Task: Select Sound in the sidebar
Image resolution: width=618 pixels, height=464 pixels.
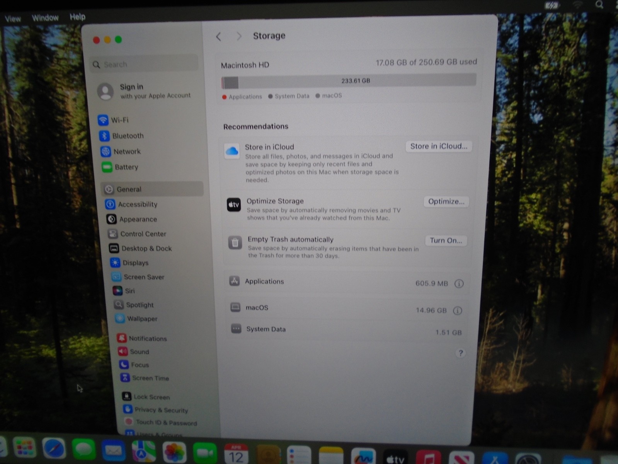Action: 134,351
